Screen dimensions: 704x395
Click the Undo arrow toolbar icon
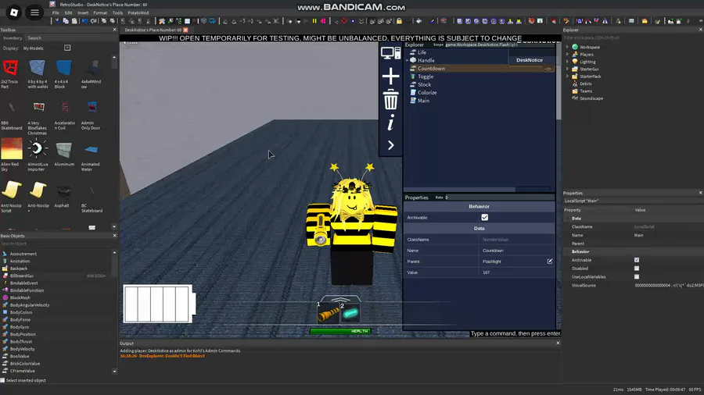click(84, 21)
